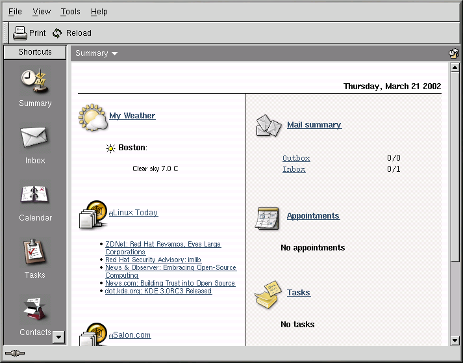This screenshot has width=463, height=363.
Task: Click the online status plug icon
Action: pos(14,354)
